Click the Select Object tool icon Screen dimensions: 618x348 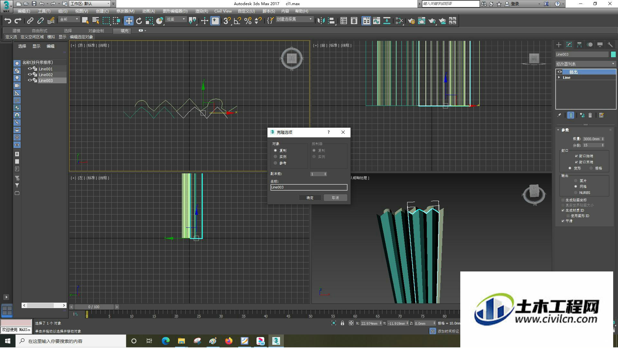tap(85, 21)
